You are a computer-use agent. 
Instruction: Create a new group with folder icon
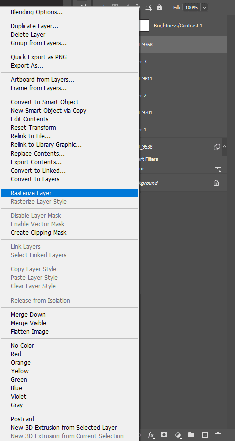pyautogui.click(x=191, y=435)
